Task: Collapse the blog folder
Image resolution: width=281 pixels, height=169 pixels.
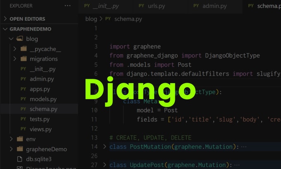Action: 11,39
